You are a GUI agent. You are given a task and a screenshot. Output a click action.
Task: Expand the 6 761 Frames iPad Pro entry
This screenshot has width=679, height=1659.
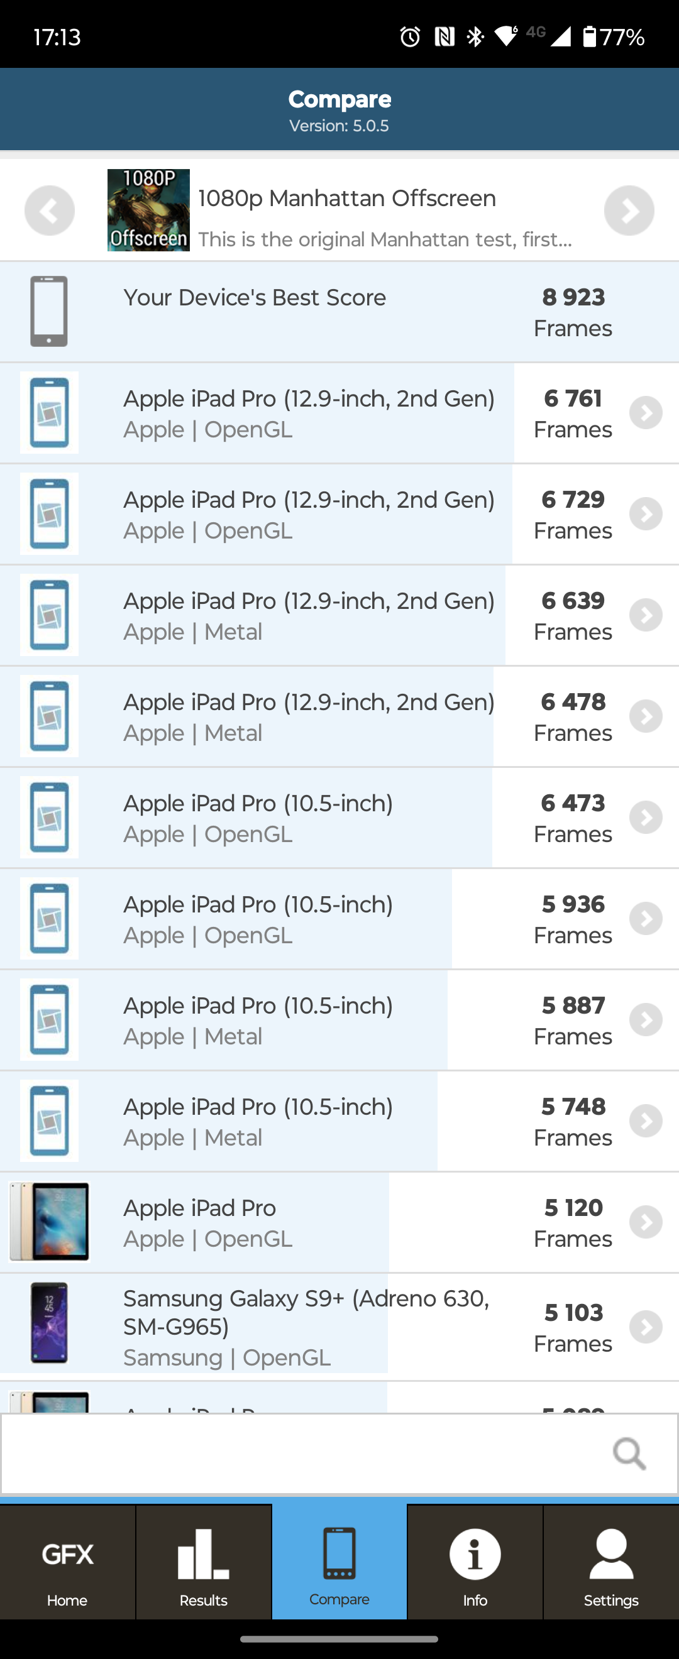coord(646,413)
